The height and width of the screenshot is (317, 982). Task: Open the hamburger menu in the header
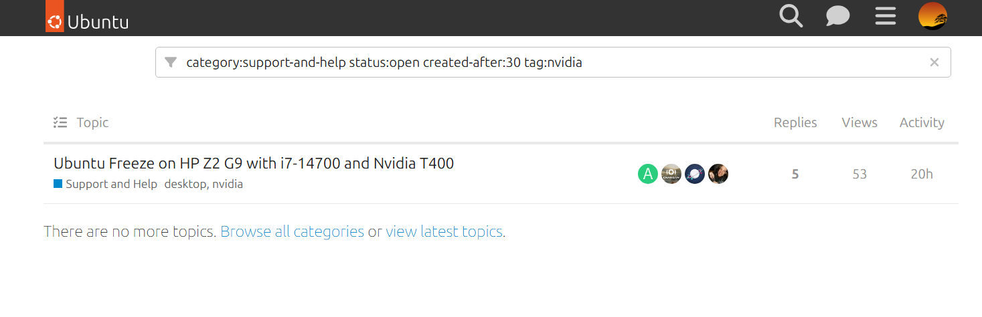pyautogui.click(x=885, y=16)
